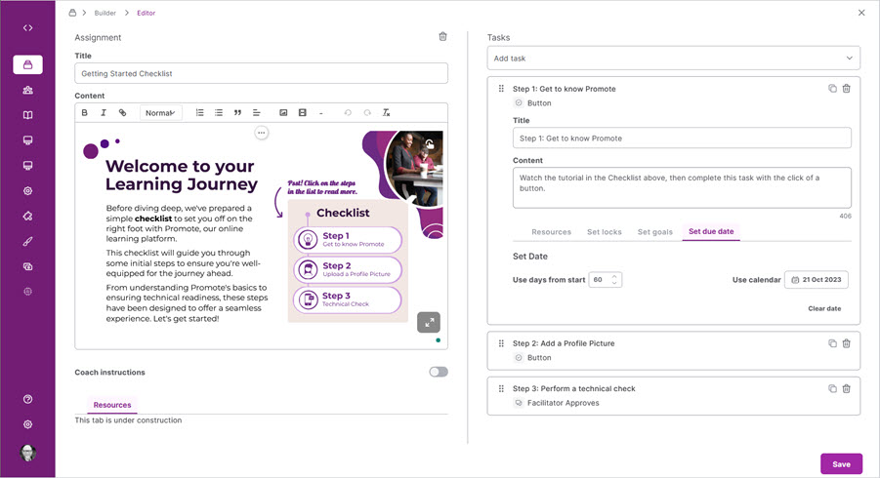Delete the assignment with the top trash icon
This screenshot has height=478, width=880.
click(x=442, y=37)
